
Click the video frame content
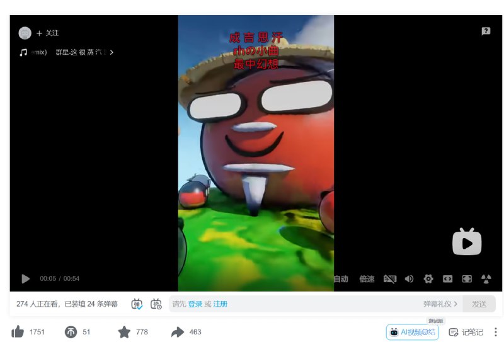coord(256,153)
